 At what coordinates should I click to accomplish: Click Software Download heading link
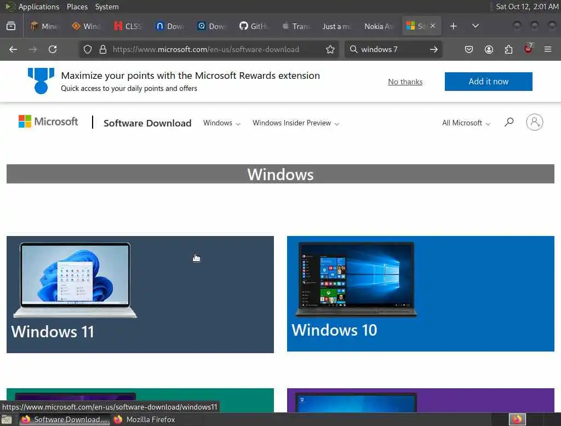(x=147, y=123)
